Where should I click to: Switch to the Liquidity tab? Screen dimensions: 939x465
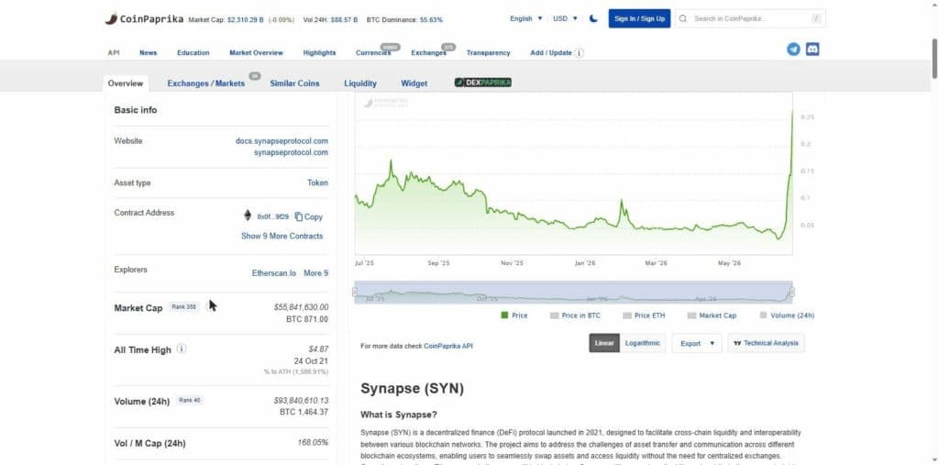coord(360,83)
